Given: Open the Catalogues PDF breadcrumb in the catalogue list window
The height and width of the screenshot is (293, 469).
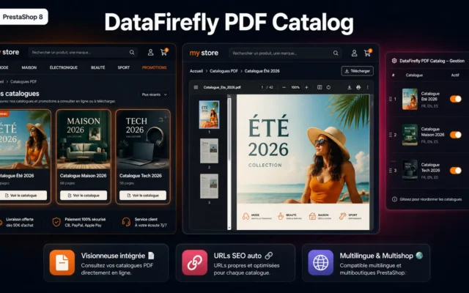Looking at the screenshot, I should pyautogui.click(x=23, y=81).
